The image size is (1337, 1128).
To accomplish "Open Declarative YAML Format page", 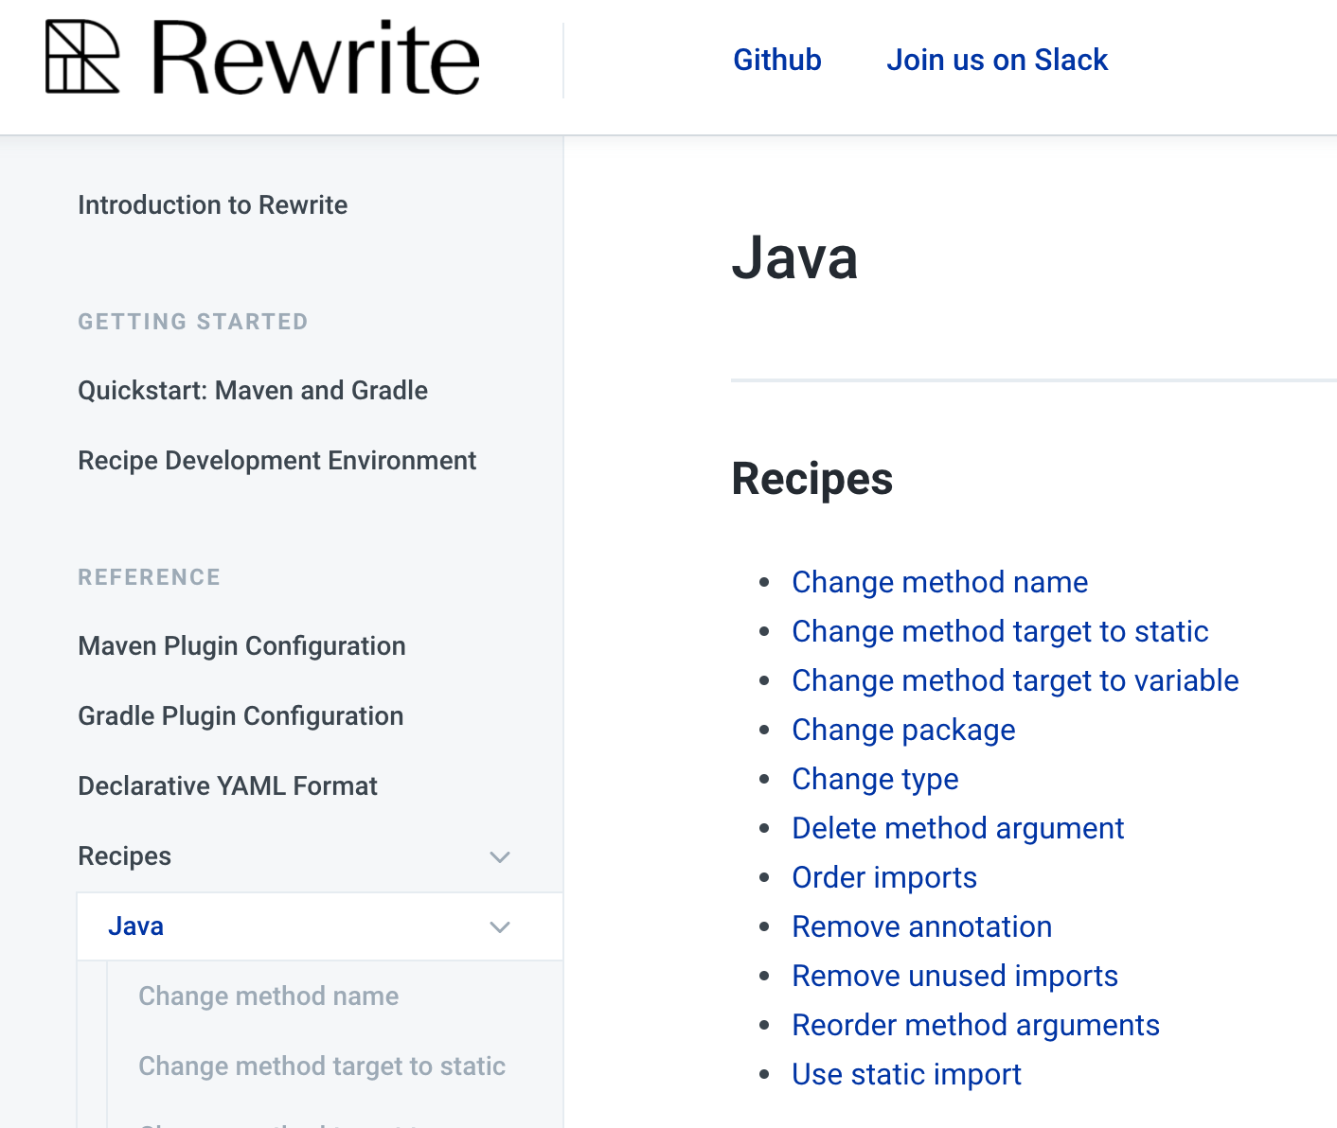I will click(x=227, y=786).
